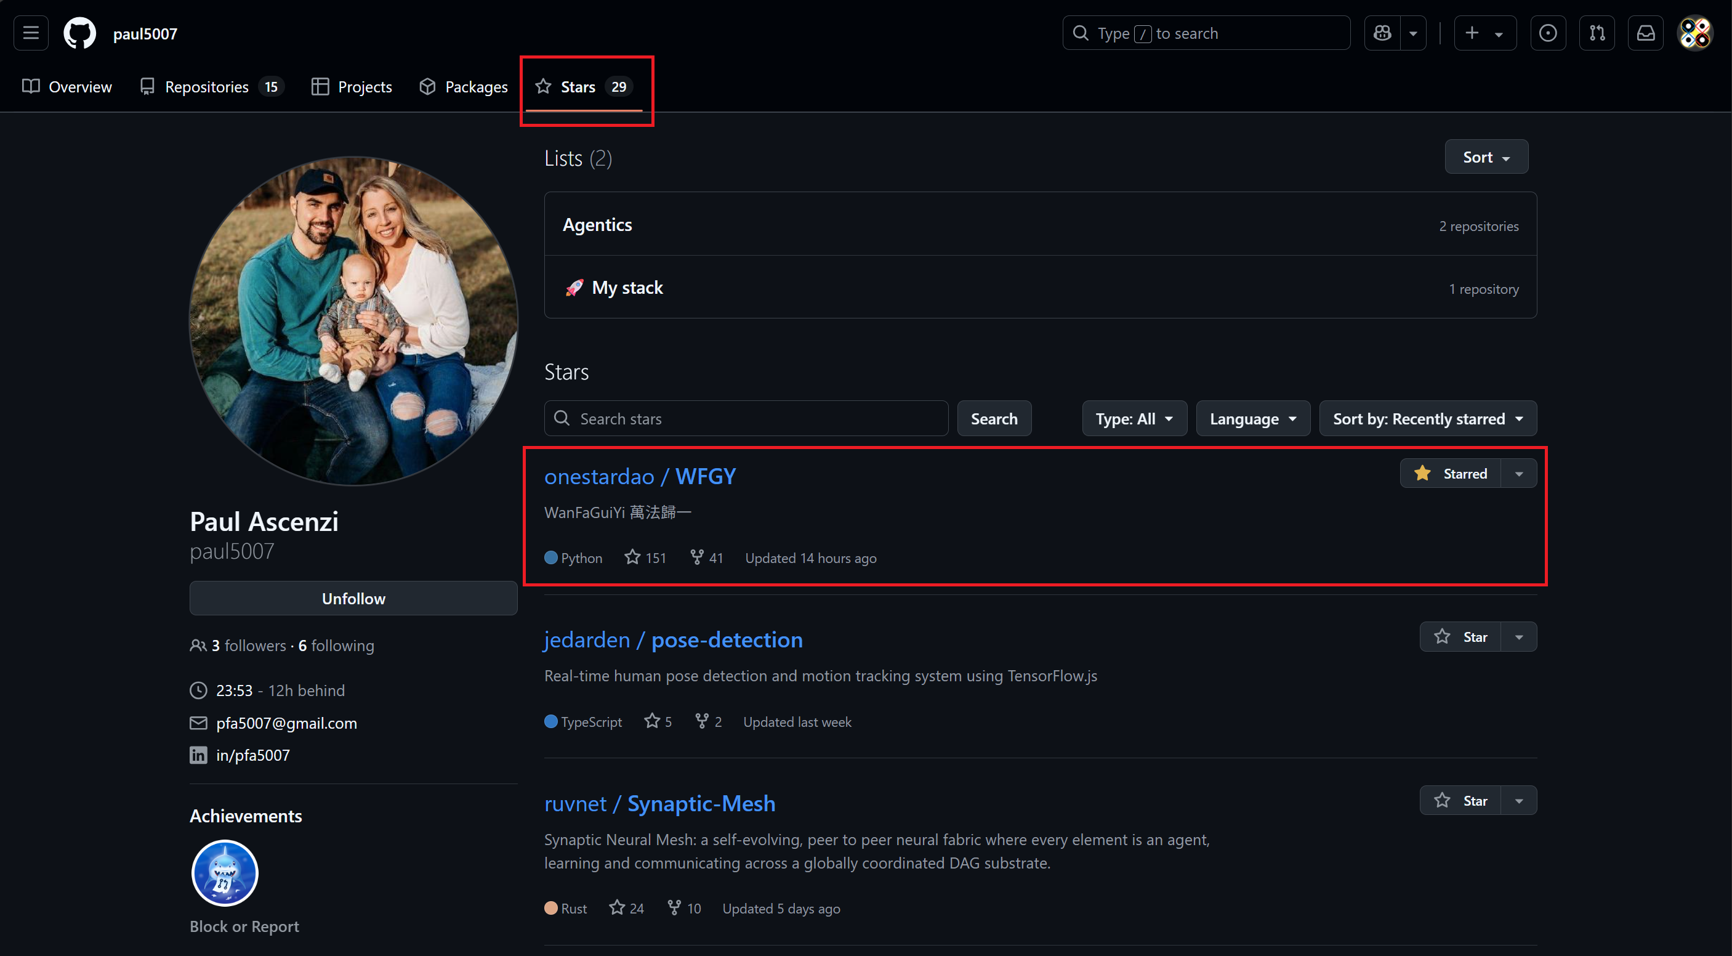Click the Unfollow button
Viewport: 1732px width, 956px height.
(353, 598)
